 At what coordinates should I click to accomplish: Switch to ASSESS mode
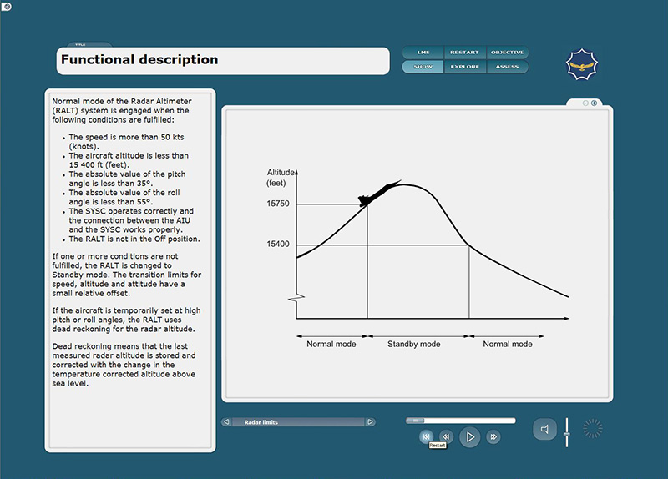[x=507, y=67]
